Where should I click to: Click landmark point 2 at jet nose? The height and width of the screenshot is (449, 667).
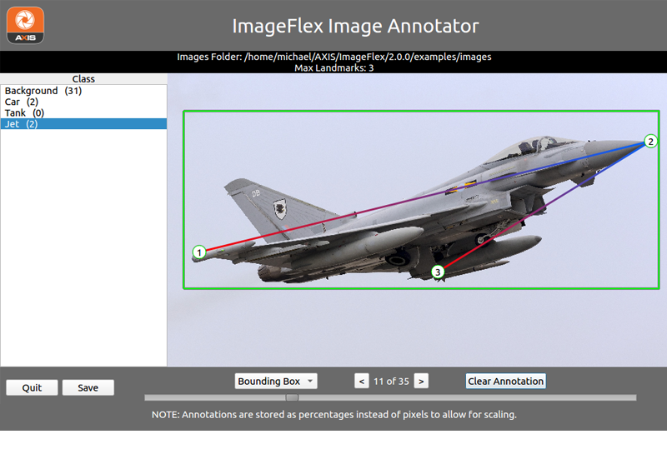650,141
